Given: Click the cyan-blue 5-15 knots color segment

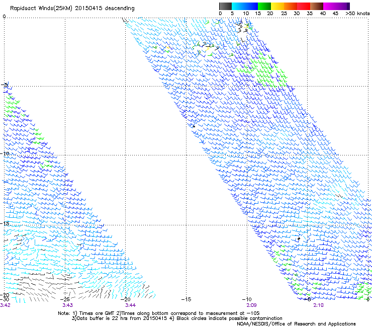Looking at the screenshot, I should pyautogui.click(x=245, y=6).
